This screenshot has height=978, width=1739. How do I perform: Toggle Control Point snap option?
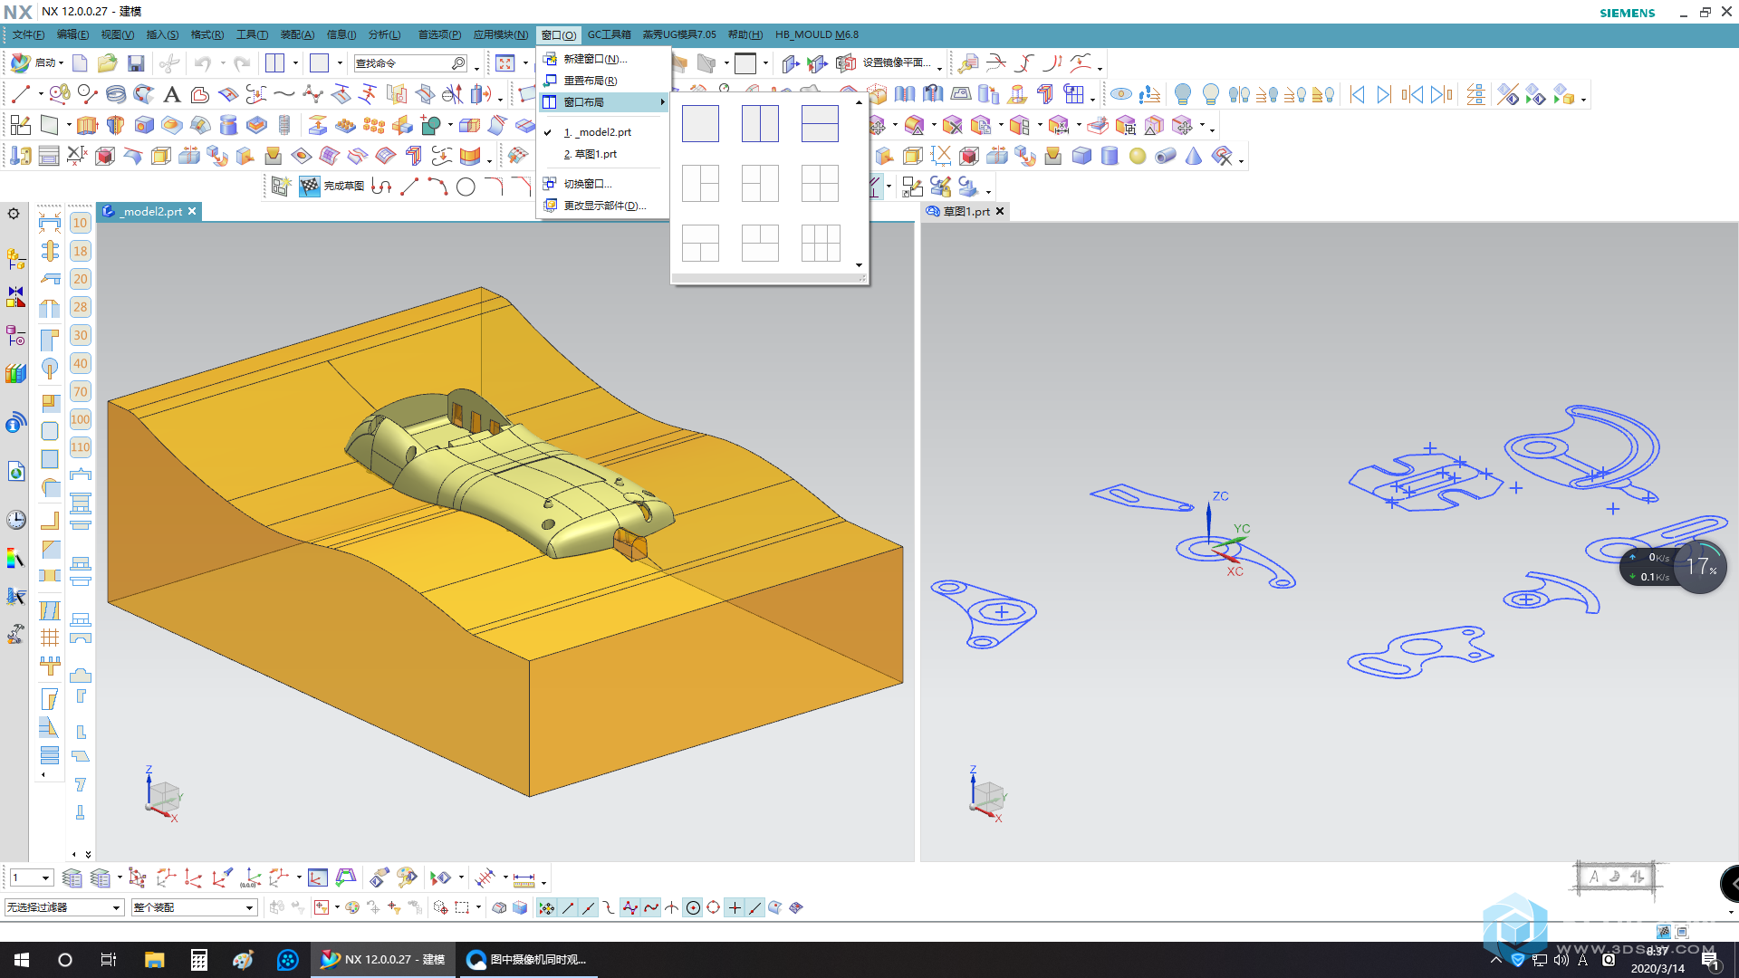click(x=610, y=907)
